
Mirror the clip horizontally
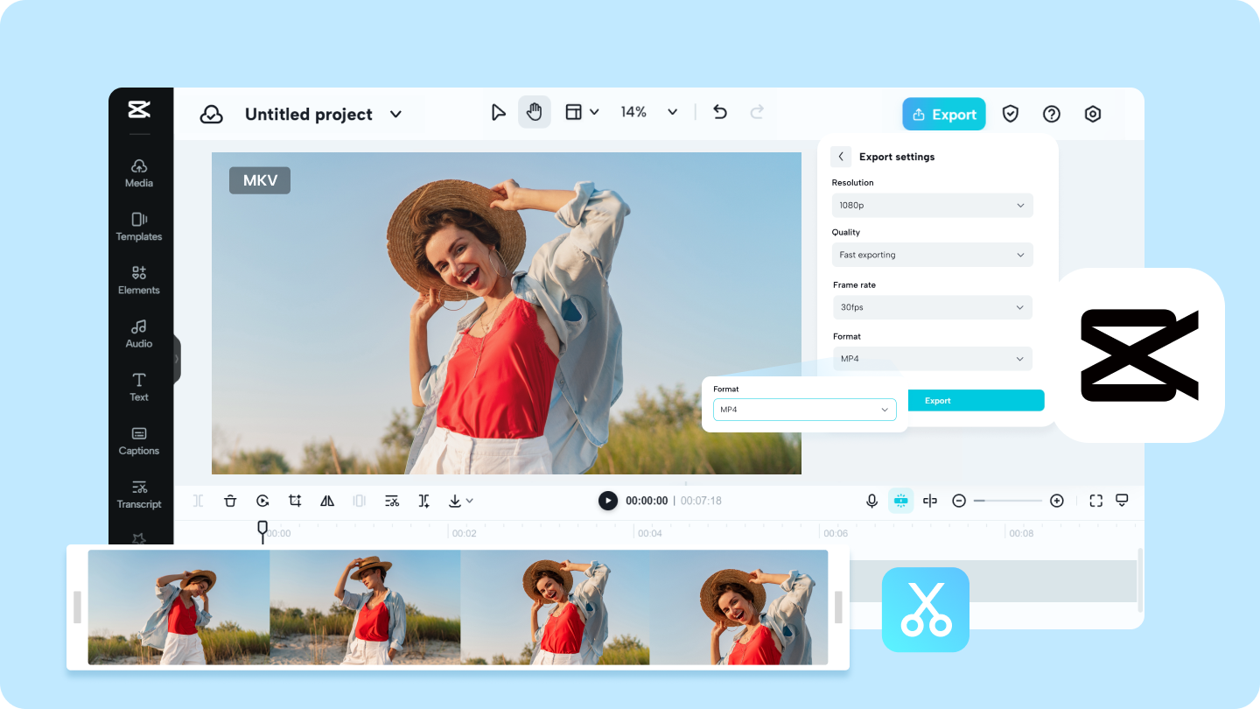tap(327, 500)
